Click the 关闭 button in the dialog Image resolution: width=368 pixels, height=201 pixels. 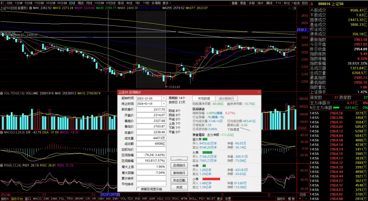click(x=179, y=187)
